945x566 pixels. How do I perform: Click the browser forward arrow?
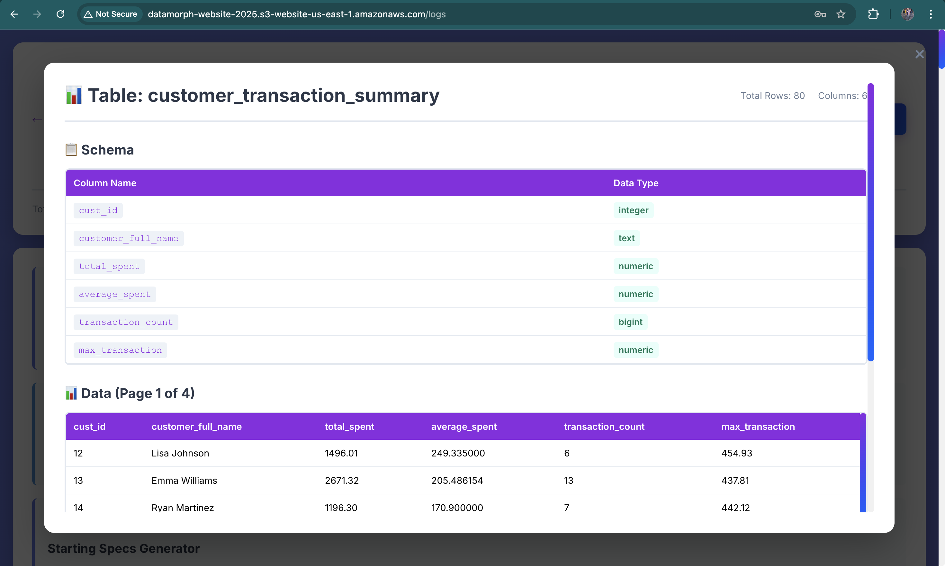[37, 14]
